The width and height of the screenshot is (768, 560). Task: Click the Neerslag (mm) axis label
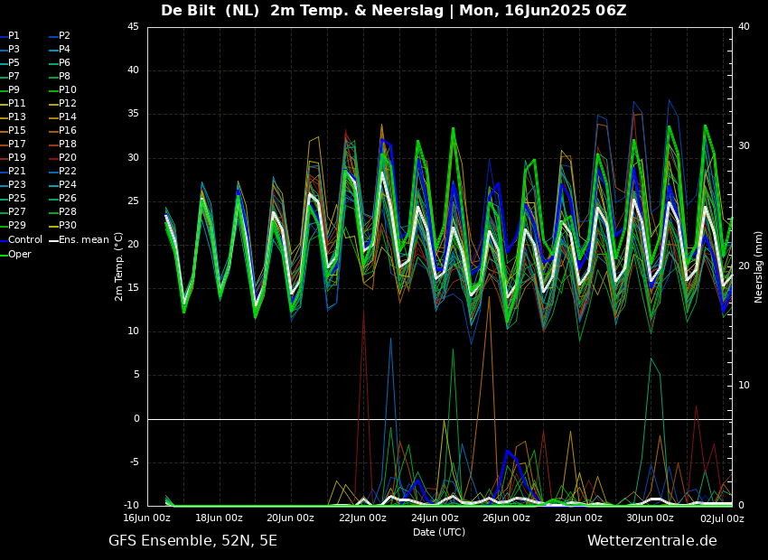(x=759, y=266)
